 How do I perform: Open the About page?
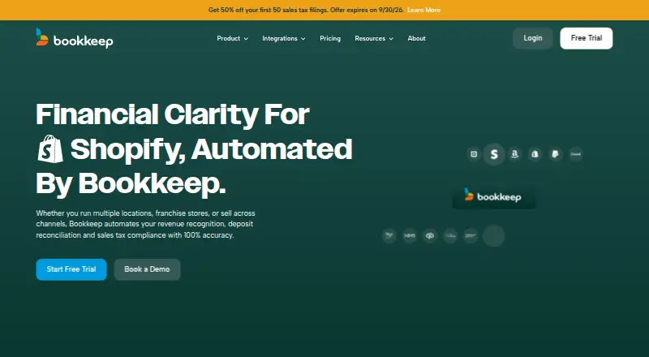click(416, 38)
